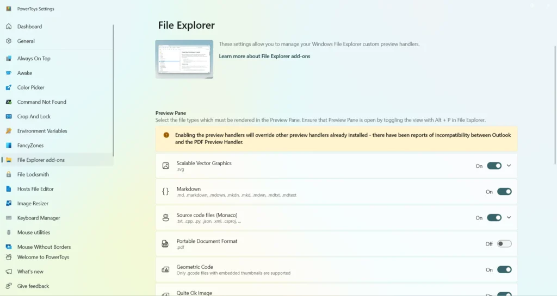Viewport: 557px width, 296px height.
Task: Click the Source code files Monaco icon
Action: [165, 218]
